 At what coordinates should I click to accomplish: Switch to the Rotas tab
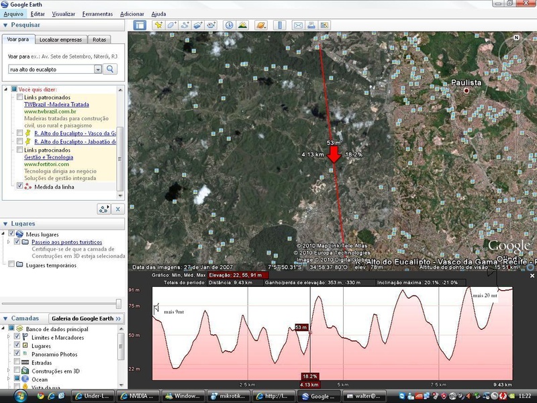(99, 40)
